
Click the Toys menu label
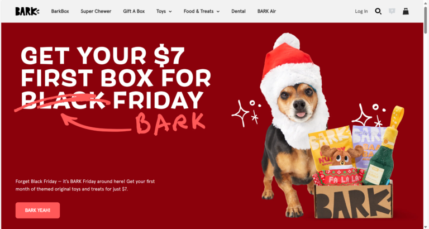click(161, 11)
